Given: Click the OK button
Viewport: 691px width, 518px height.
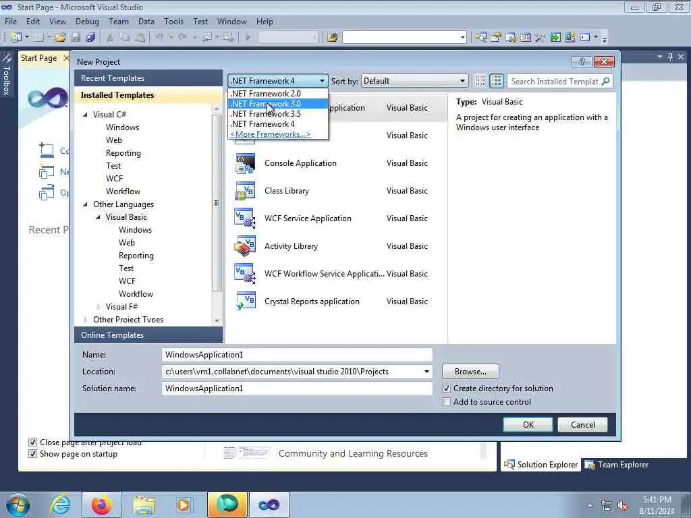Looking at the screenshot, I should (528, 425).
